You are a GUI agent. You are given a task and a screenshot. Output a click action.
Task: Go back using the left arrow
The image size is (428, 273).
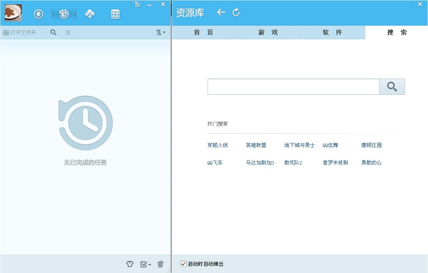tap(221, 12)
